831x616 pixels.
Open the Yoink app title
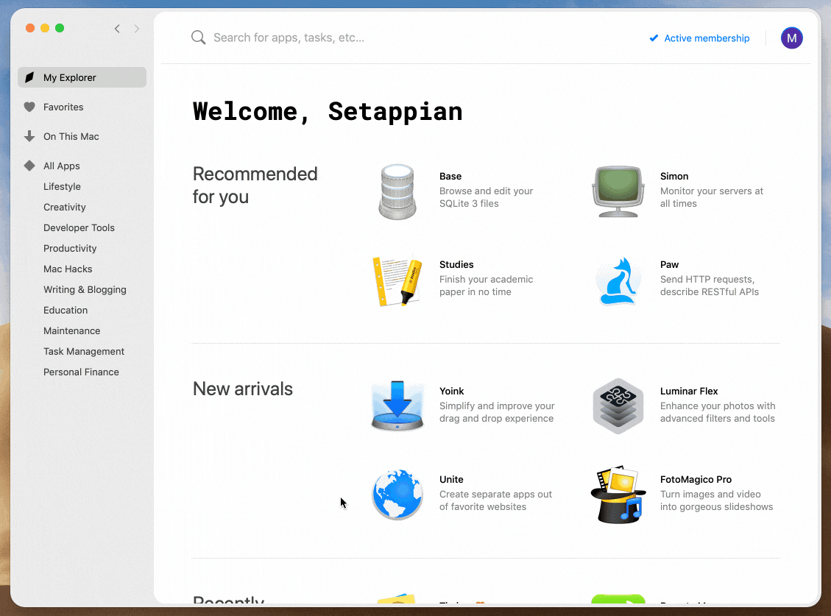click(451, 392)
